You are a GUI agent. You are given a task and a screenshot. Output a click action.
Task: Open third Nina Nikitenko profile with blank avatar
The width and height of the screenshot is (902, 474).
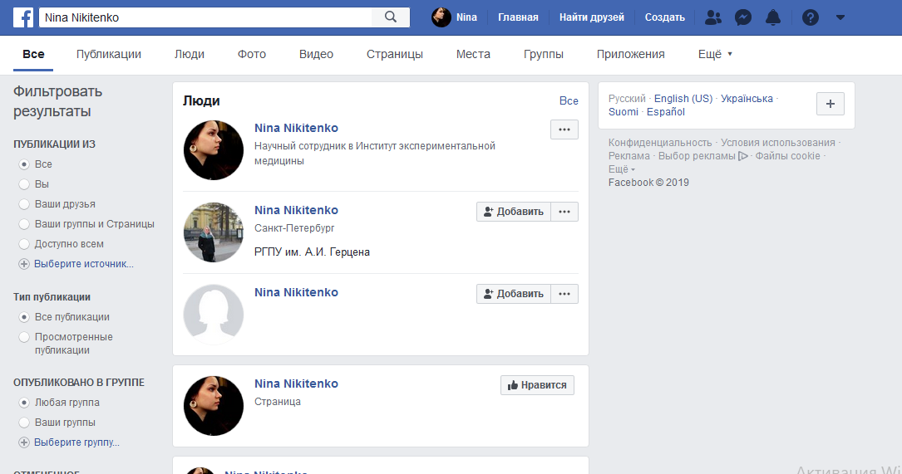point(296,292)
